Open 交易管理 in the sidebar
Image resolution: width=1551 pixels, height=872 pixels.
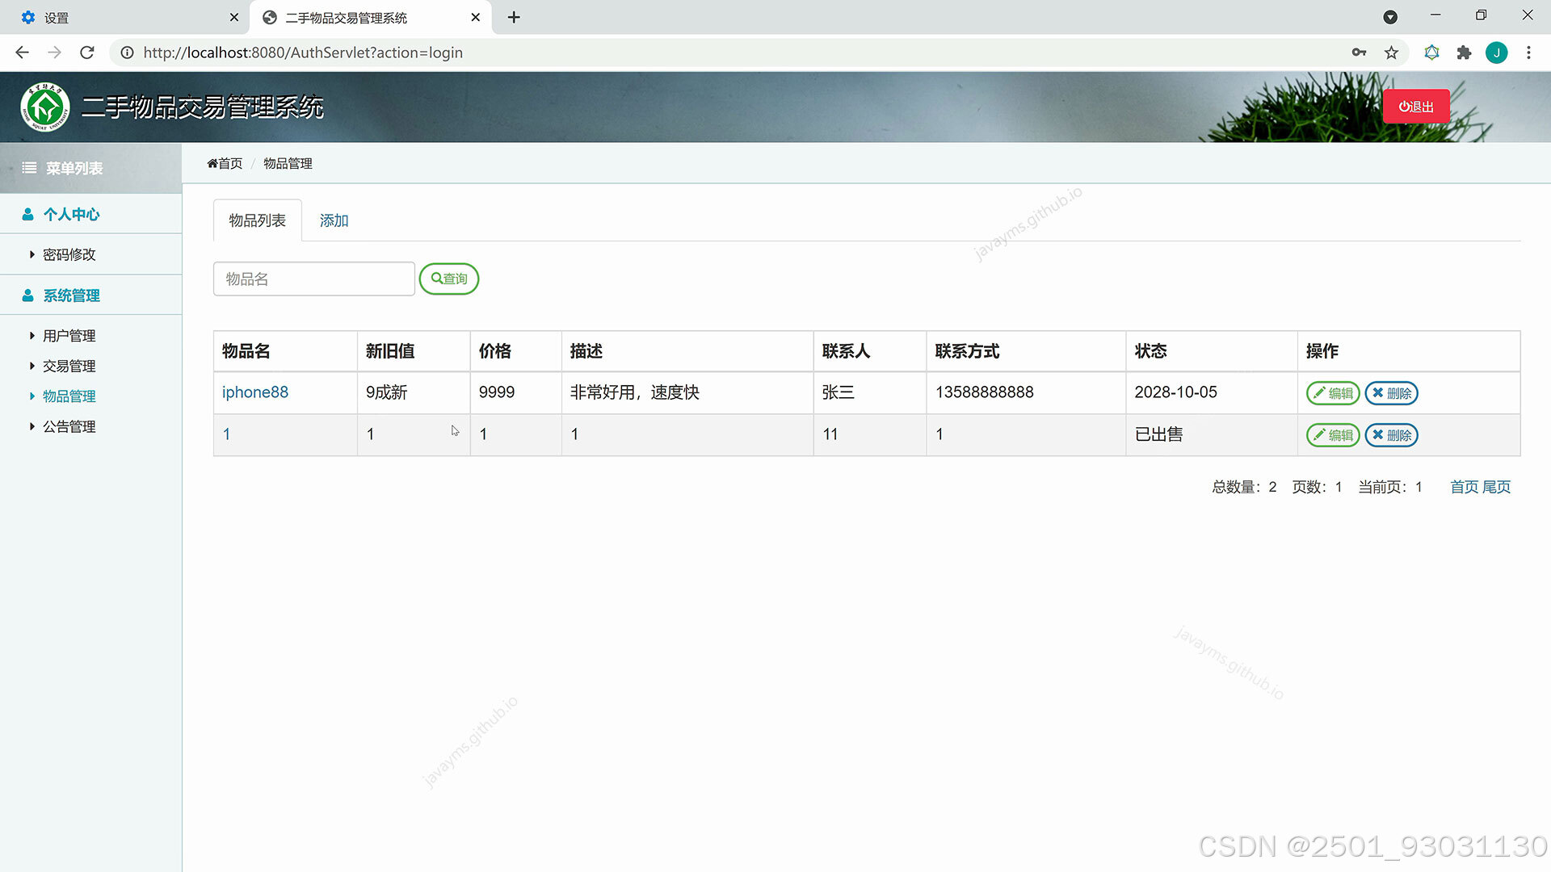(69, 366)
